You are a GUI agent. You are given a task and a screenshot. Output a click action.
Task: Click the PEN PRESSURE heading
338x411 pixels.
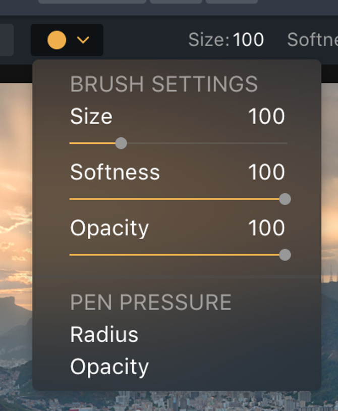tap(151, 302)
